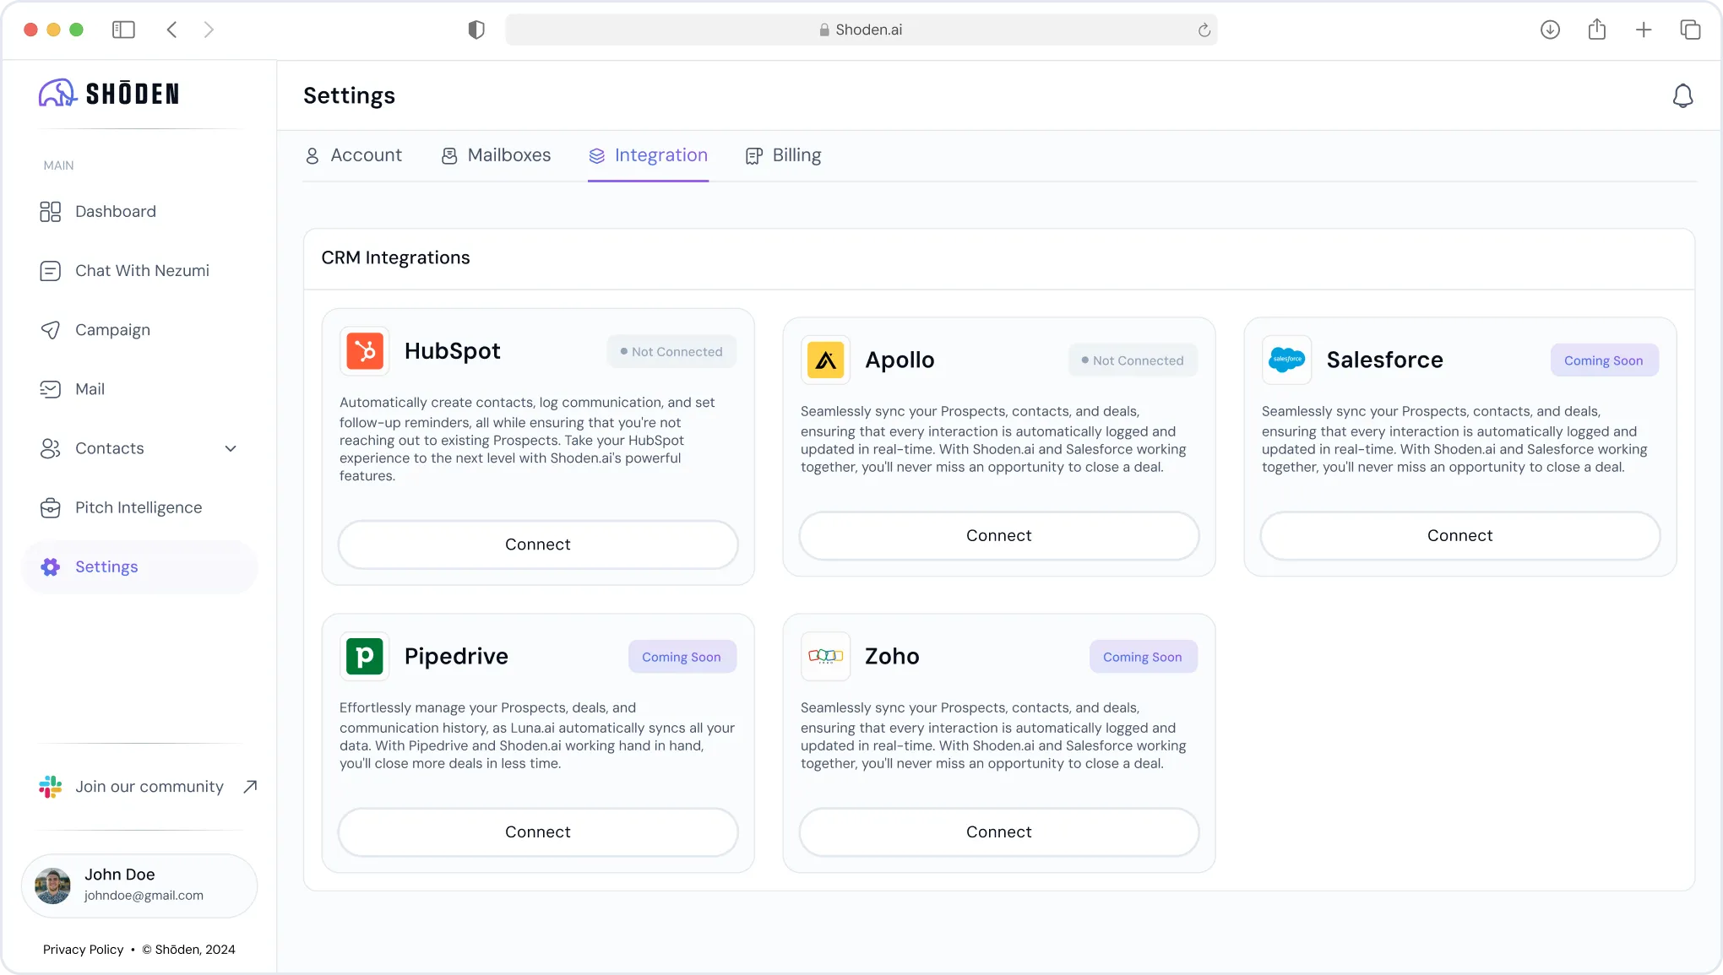This screenshot has height=975, width=1723.
Task: Click the Shoden.ai address bar
Action: point(861,30)
